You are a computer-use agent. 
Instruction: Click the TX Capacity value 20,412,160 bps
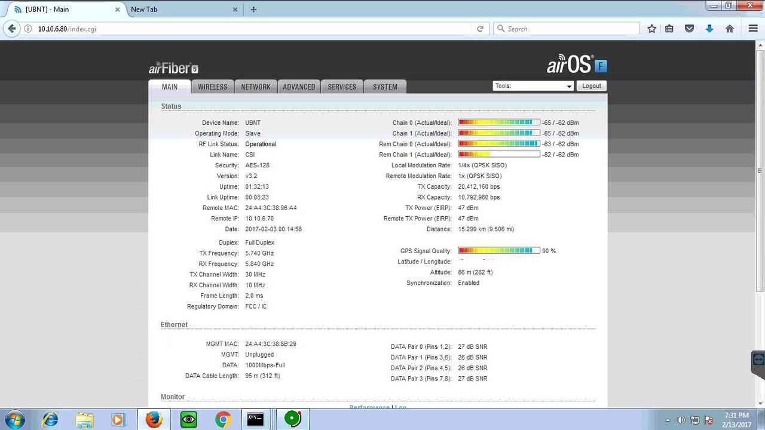pyautogui.click(x=479, y=187)
